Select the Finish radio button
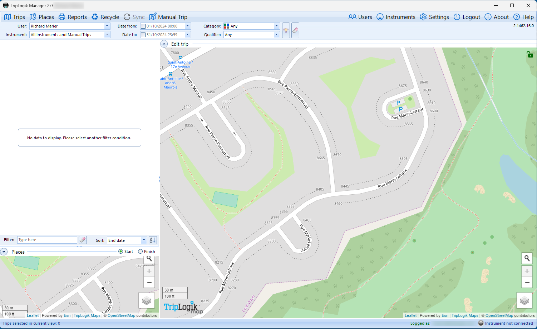The height and width of the screenshot is (329, 537). (x=141, y=251)
